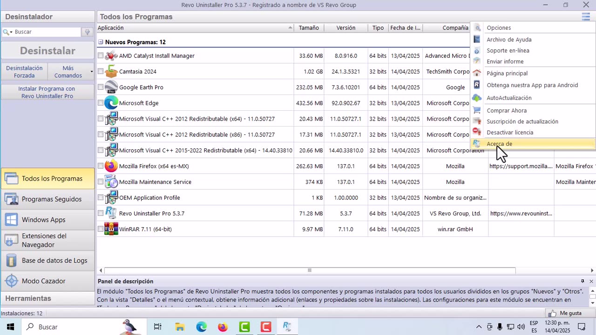This screenshot has width=596, height=335.
Task: Check the Camtasia 2024 checkbox
Action: (x=101, y=72)
